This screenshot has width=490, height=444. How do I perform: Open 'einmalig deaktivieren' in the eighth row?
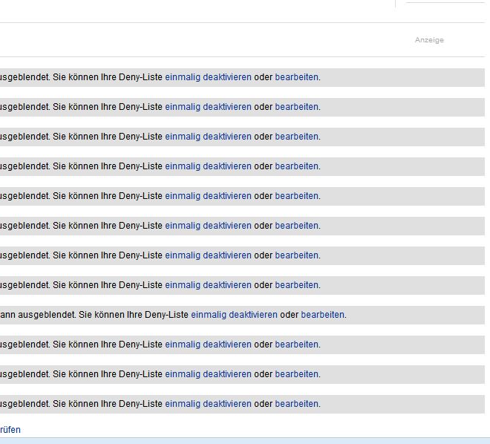pyautogui.click(x=208, y=285)
